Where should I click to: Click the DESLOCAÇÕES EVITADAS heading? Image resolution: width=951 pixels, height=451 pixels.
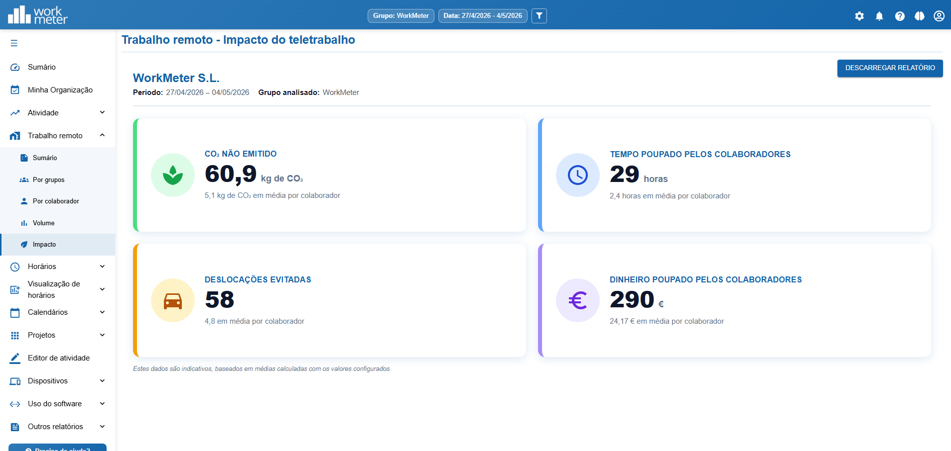point(258,279)
